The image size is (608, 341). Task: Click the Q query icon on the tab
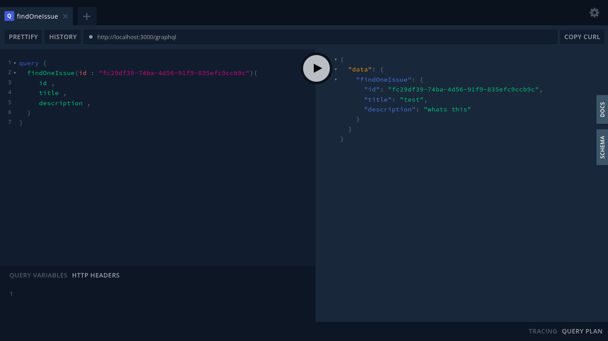(9, 16)
